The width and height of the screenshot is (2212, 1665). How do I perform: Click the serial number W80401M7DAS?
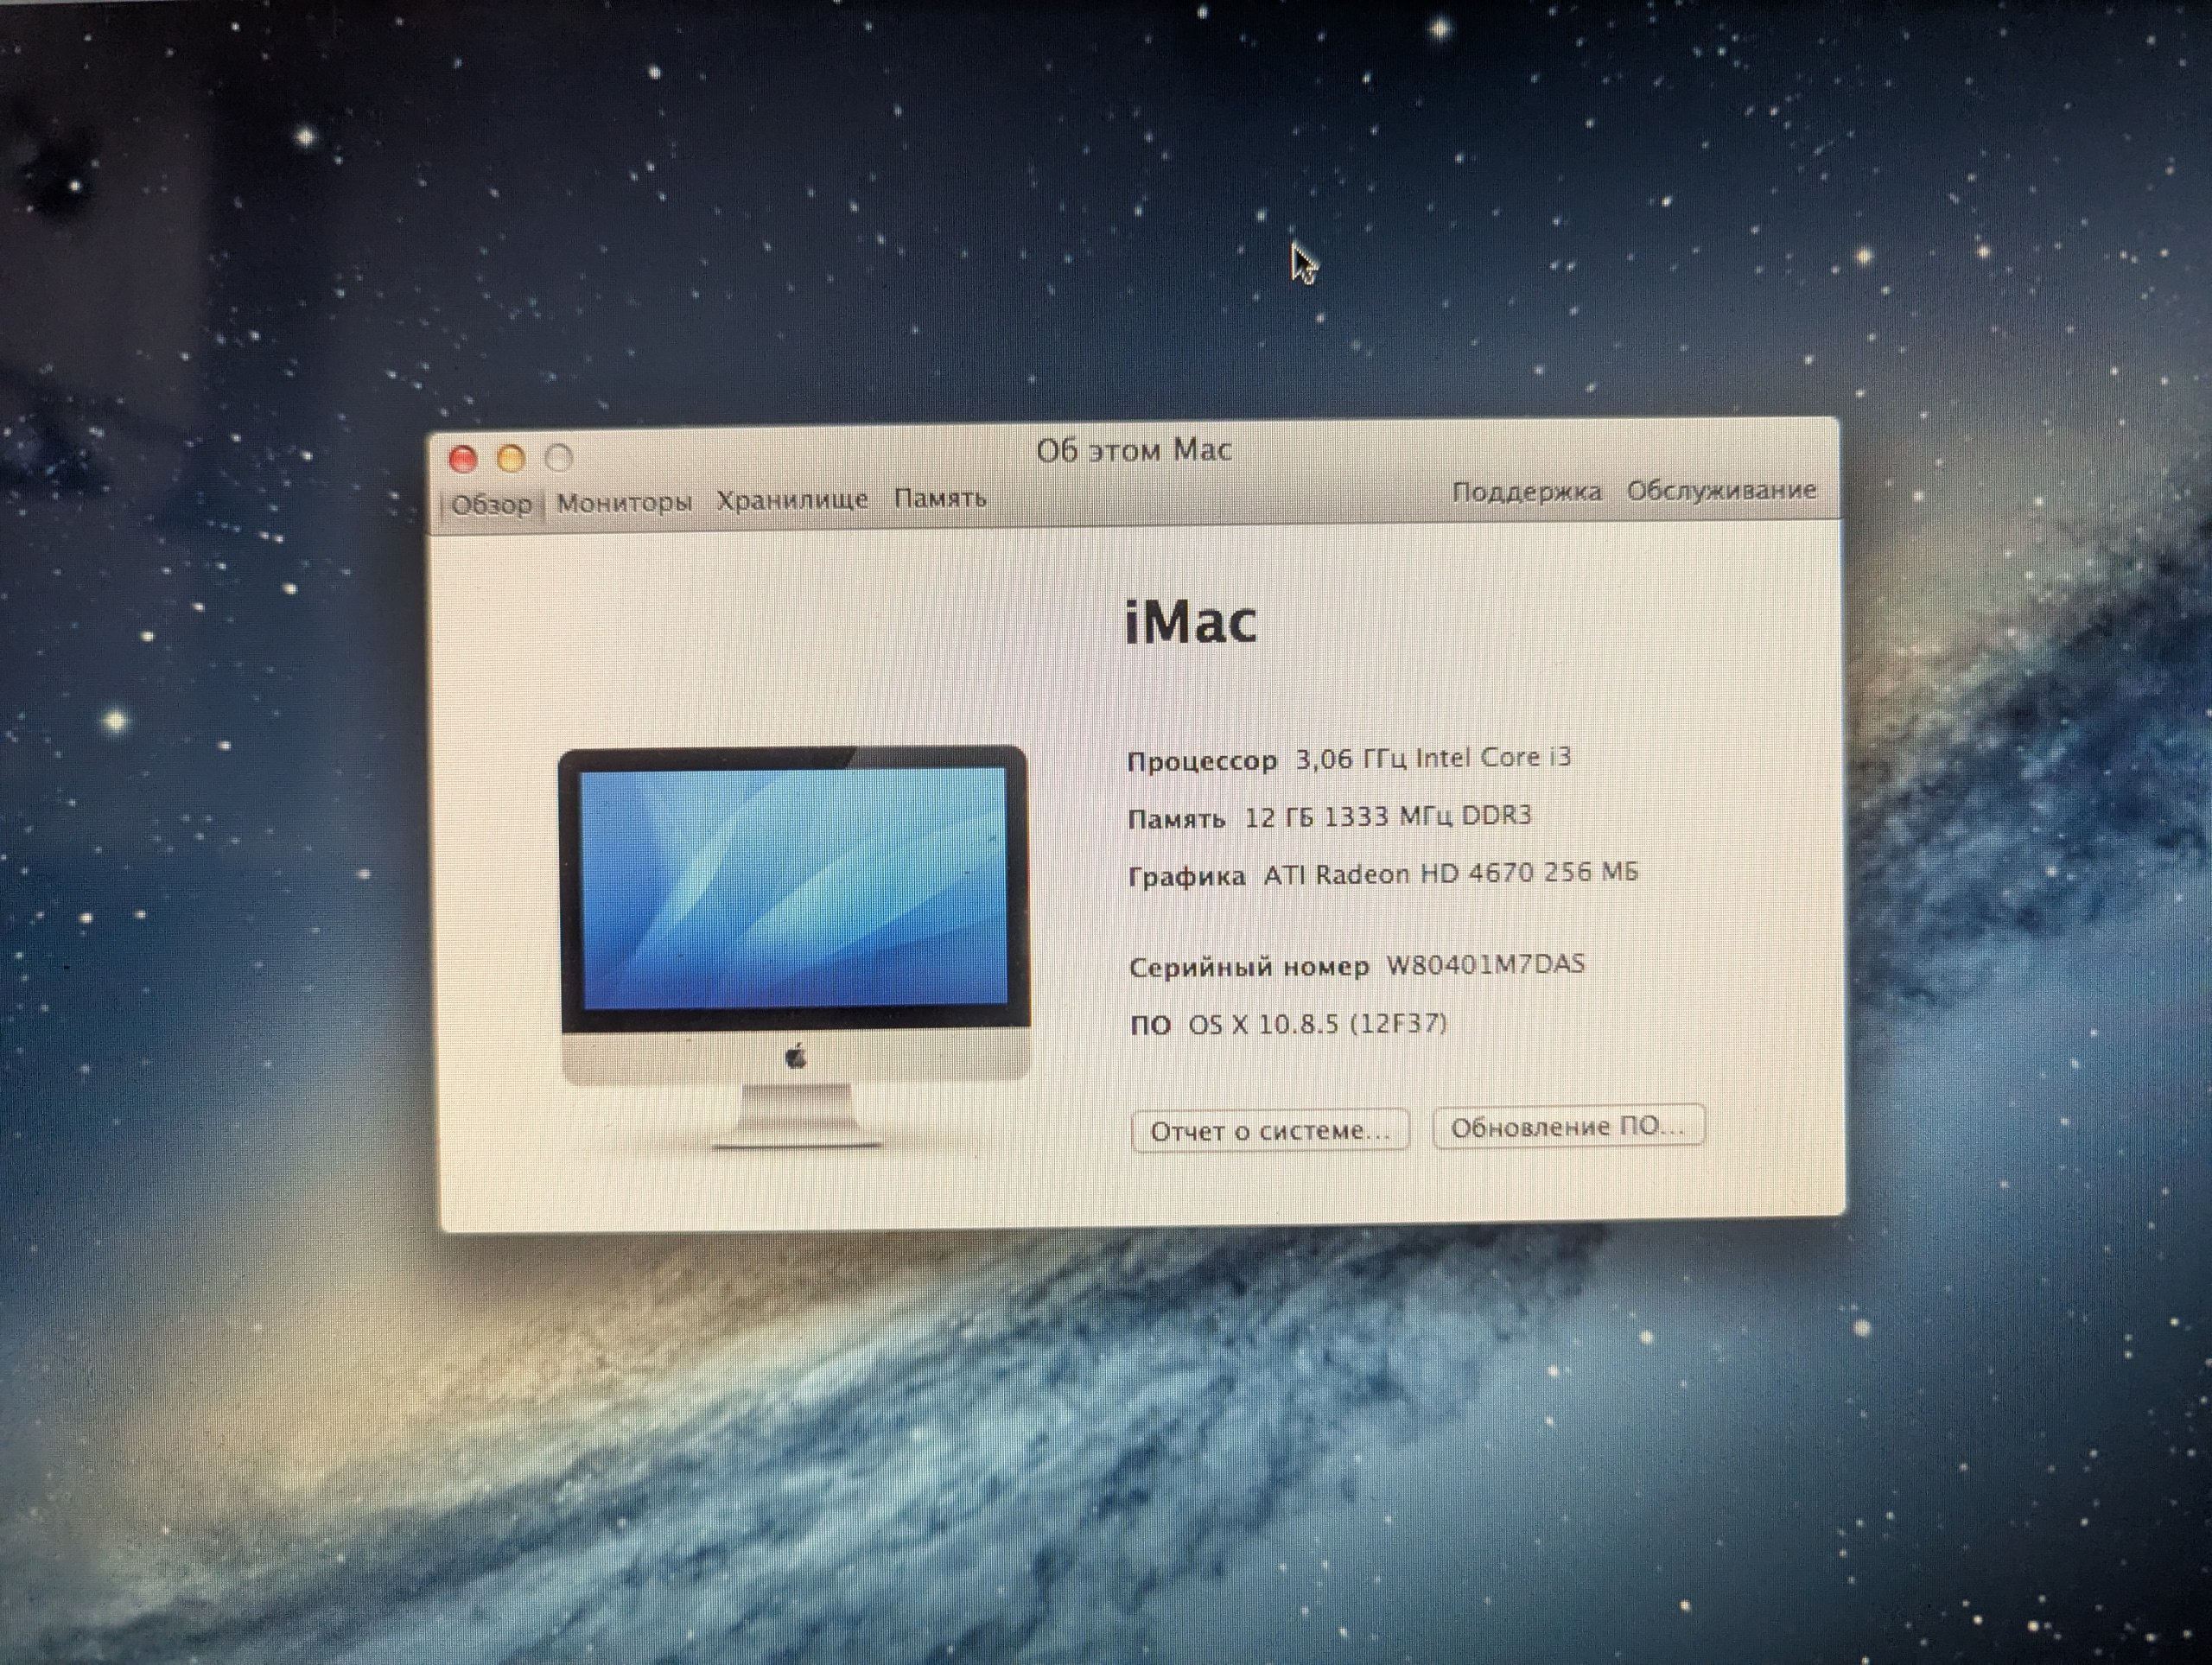(x=1485, y=964)
